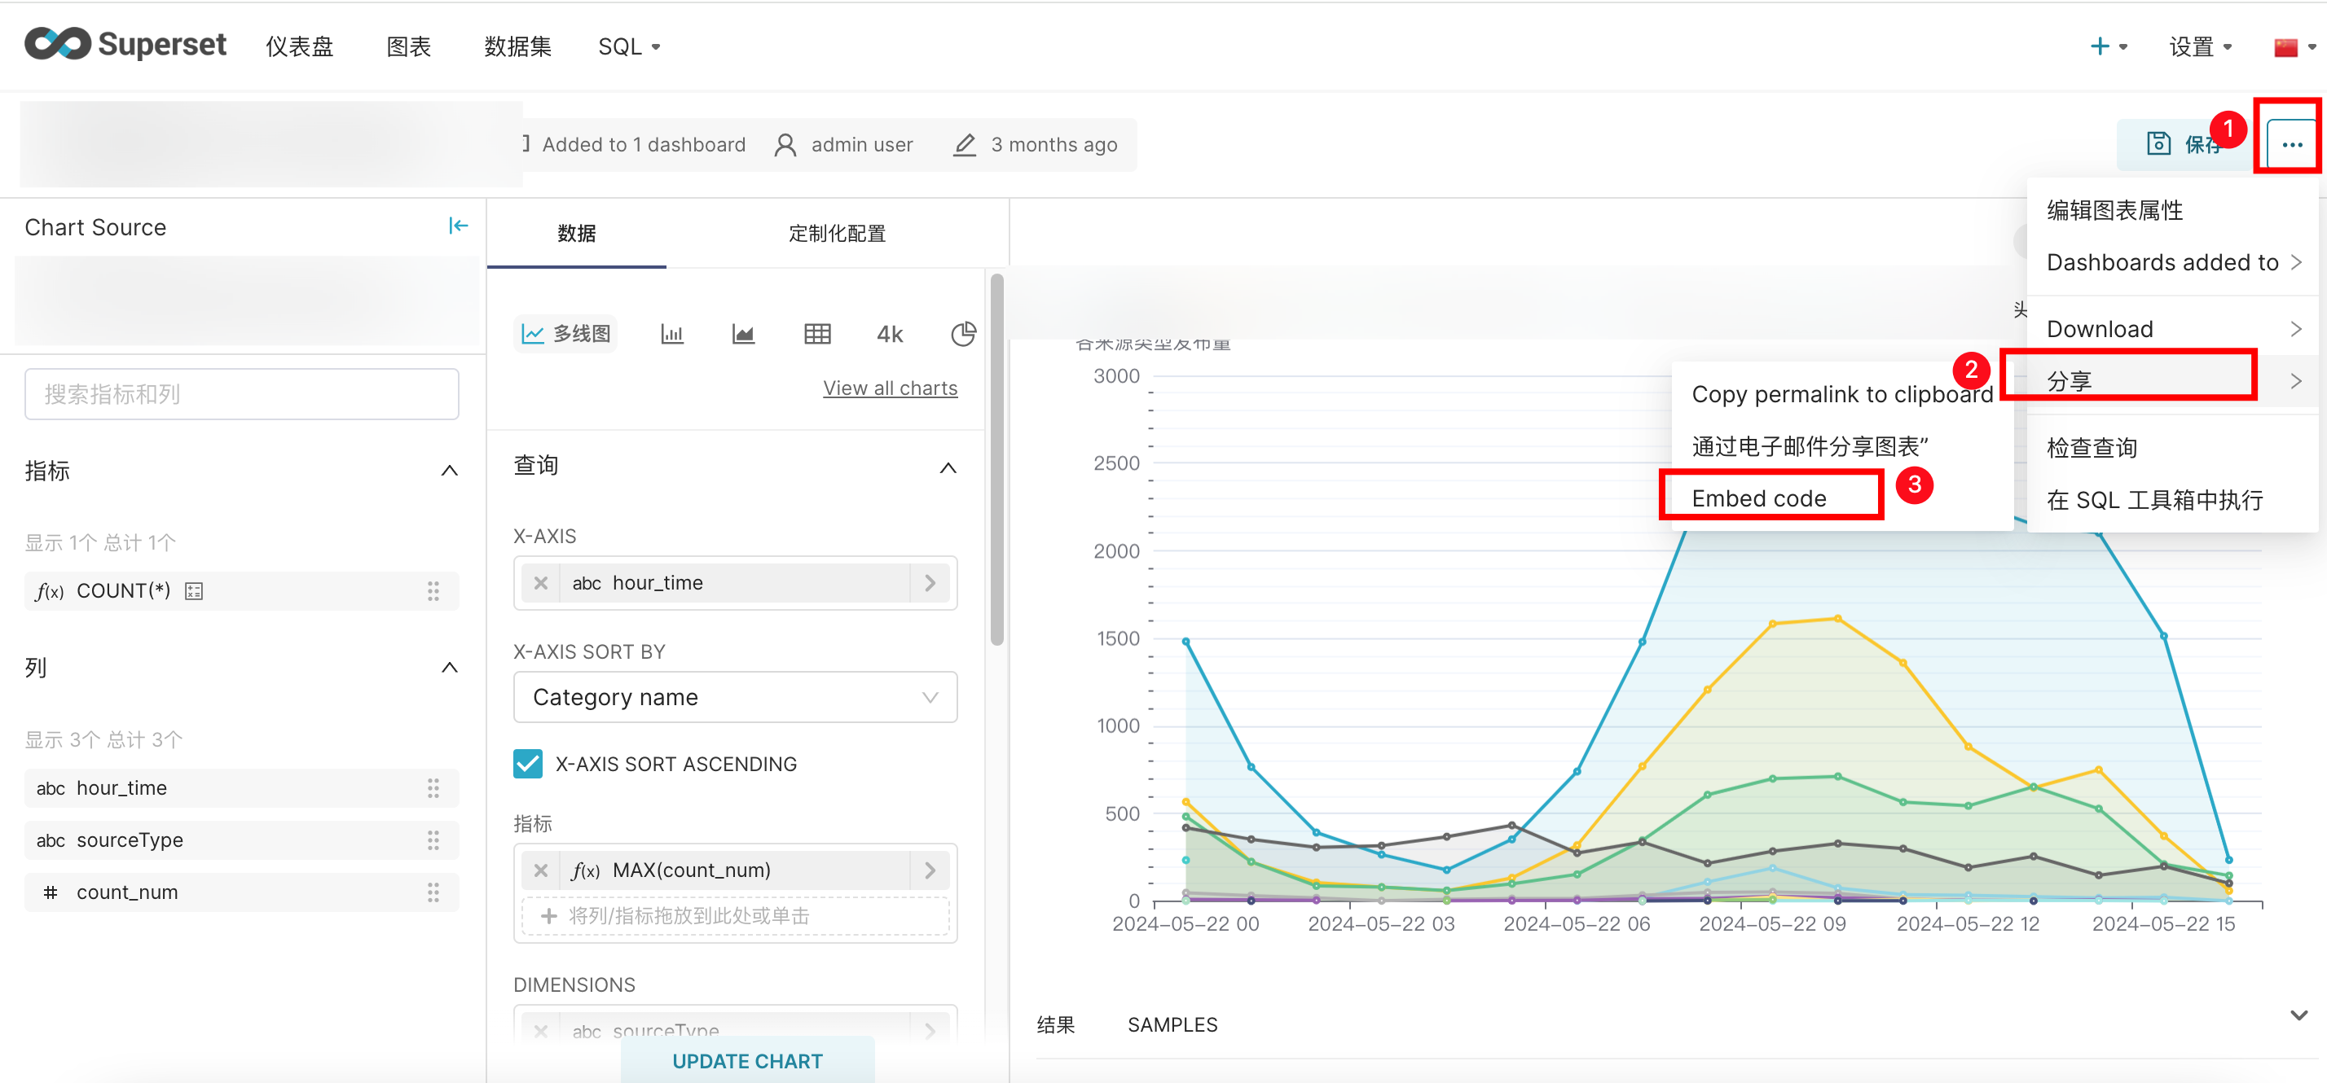Click the pencil last-modified icon
The height and width of the screenshot is (1083, 2327).
(965, 144)
